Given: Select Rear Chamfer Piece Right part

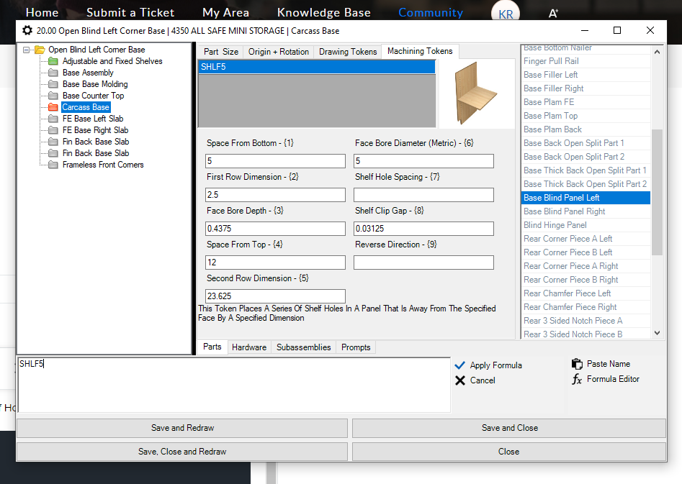Looking at the screenshot, I should (585, 307).
